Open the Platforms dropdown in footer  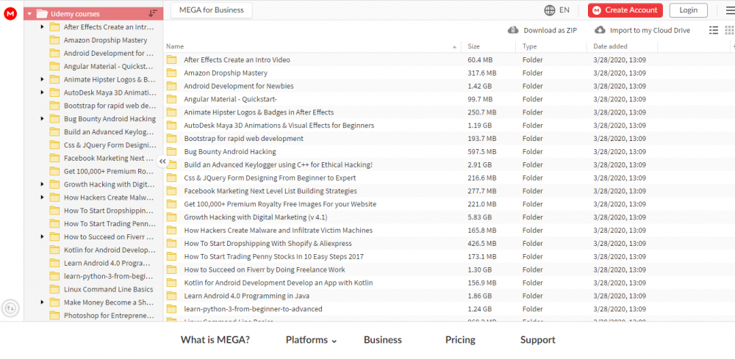pyautogui.click(x=311, y=340)
